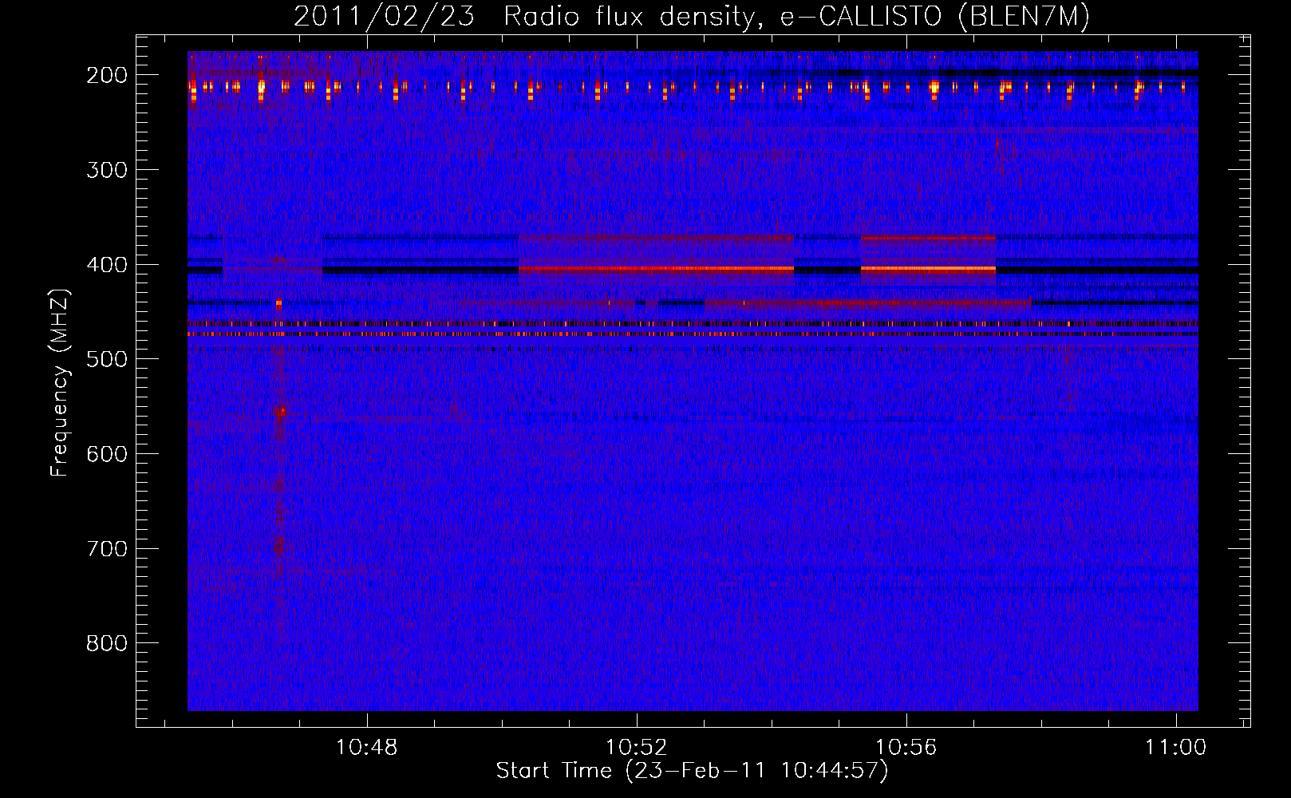
Task: Click the 800 frequency axis label
Action: [107, 643]
